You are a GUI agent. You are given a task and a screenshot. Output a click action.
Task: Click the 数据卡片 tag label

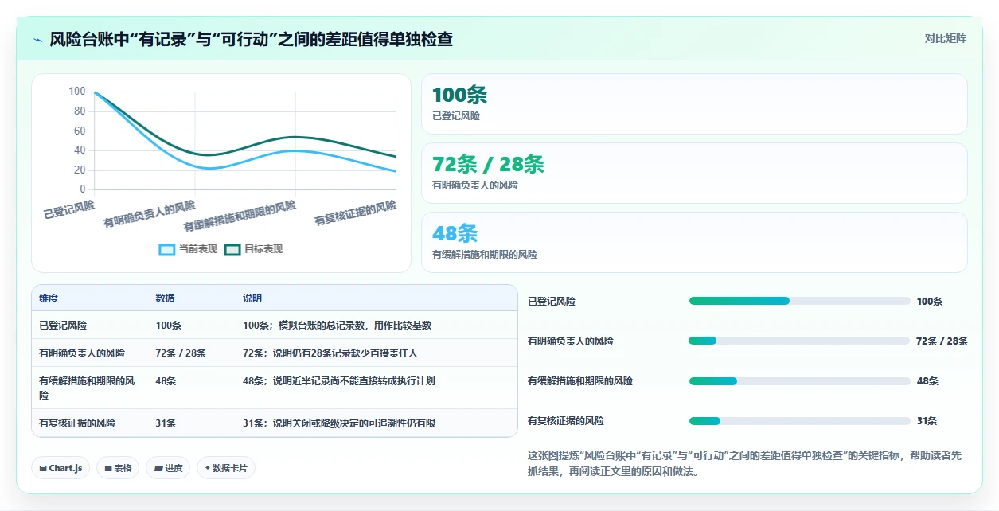point(230,468)
